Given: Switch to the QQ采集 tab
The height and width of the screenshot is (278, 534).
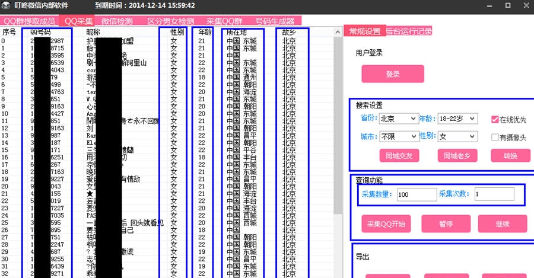Looking at the screenshot, I should tap(78, 21).
